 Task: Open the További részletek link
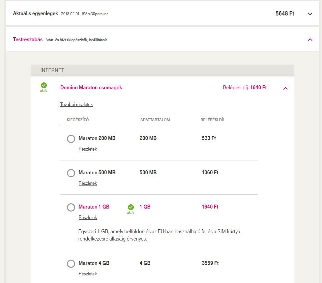[76, 104]
